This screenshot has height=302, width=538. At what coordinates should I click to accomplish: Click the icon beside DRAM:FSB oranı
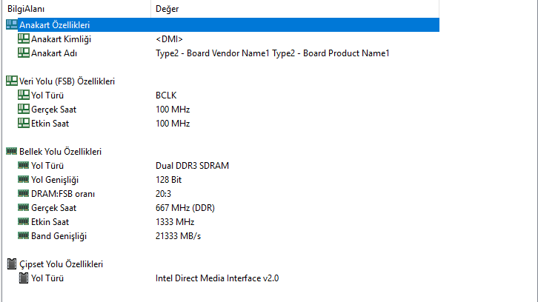click(23, 193)
